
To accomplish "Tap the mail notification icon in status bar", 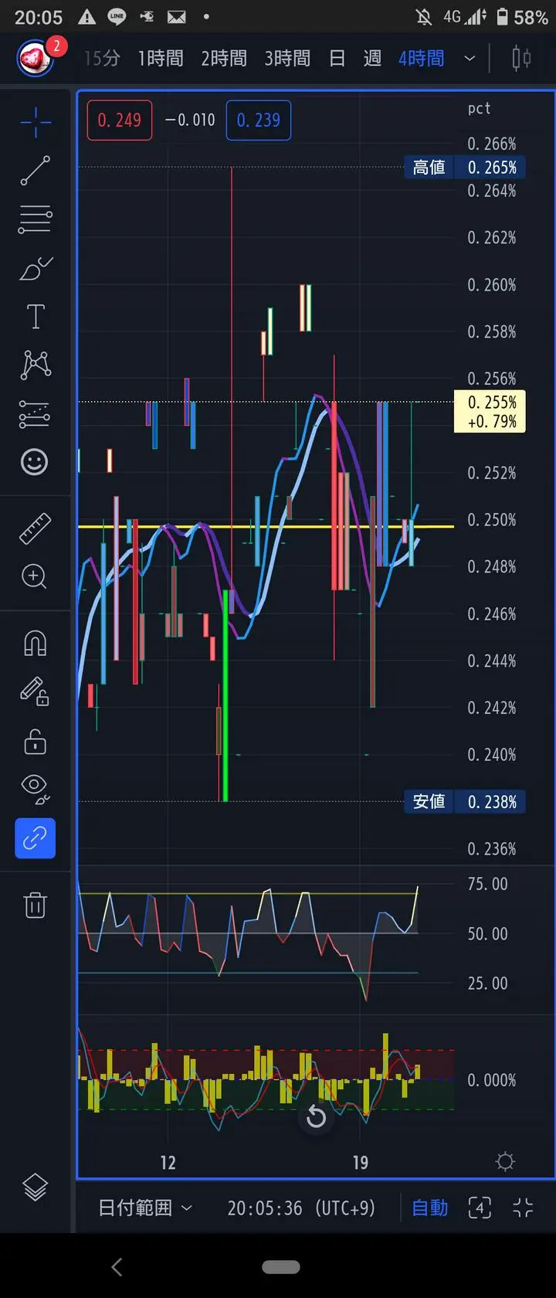I will click(176, 17).
